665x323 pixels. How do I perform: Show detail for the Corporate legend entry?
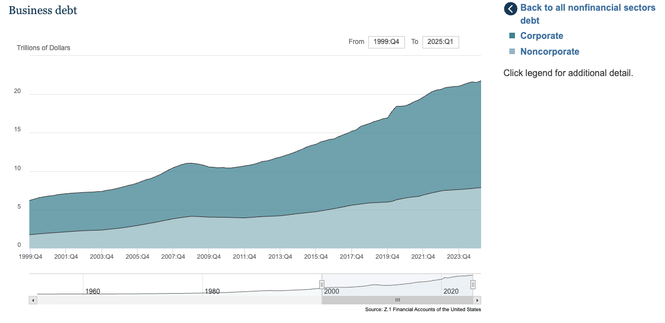(541, 36)
